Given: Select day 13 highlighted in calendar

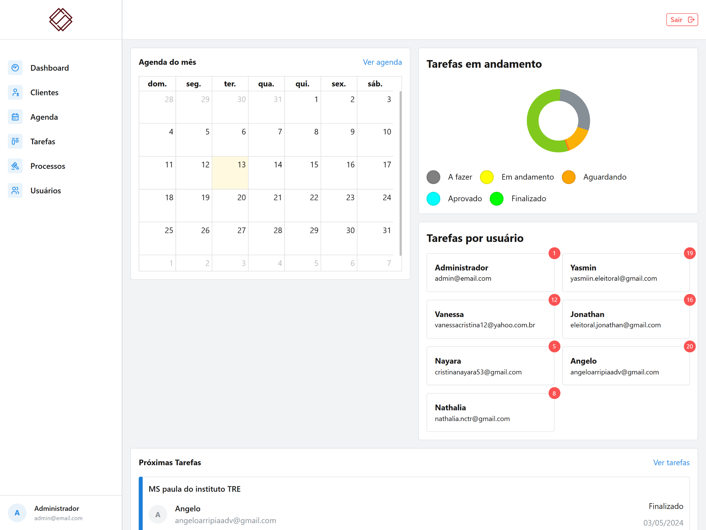Looking at the screenshot, I should pos(230,173).
